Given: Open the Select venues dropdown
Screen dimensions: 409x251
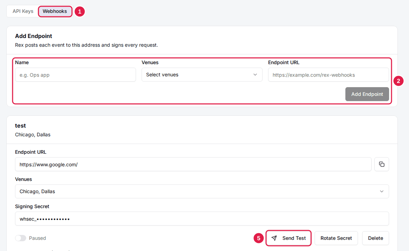Looking at the screenshot, I should pos(202,75).
